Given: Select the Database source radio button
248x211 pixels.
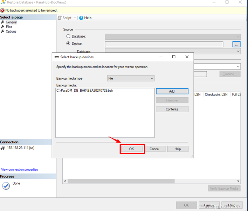Looking at the screenshot, I should coord(68,36).
